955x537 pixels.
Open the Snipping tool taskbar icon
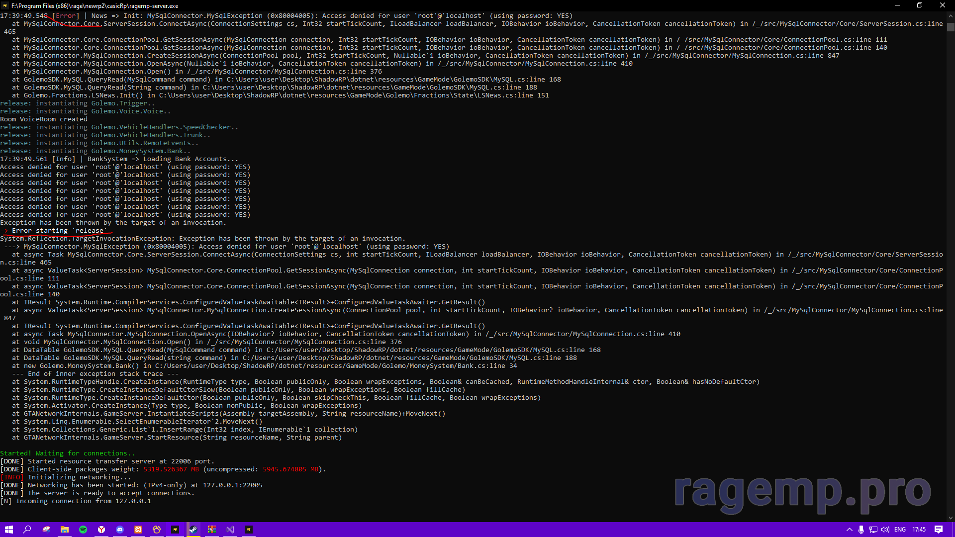[46, 530]
